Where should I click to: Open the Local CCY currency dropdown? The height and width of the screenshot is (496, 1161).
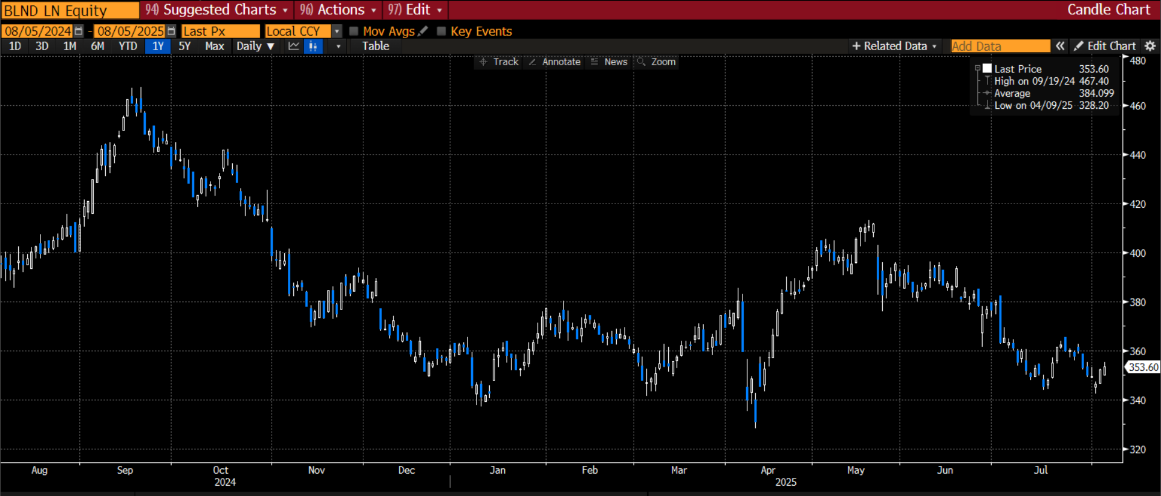click(337, 31)
